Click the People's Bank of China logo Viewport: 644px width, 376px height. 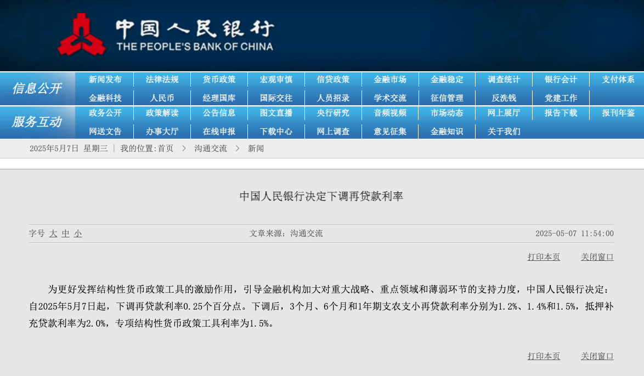pyautogui.click(x=165, y=35)
